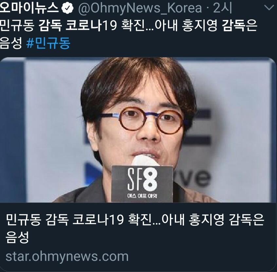Image resolution: width=277 pixels, height=272 pixels.
Task: Click the 음성 line of the card headline
Action: (17, 237)
